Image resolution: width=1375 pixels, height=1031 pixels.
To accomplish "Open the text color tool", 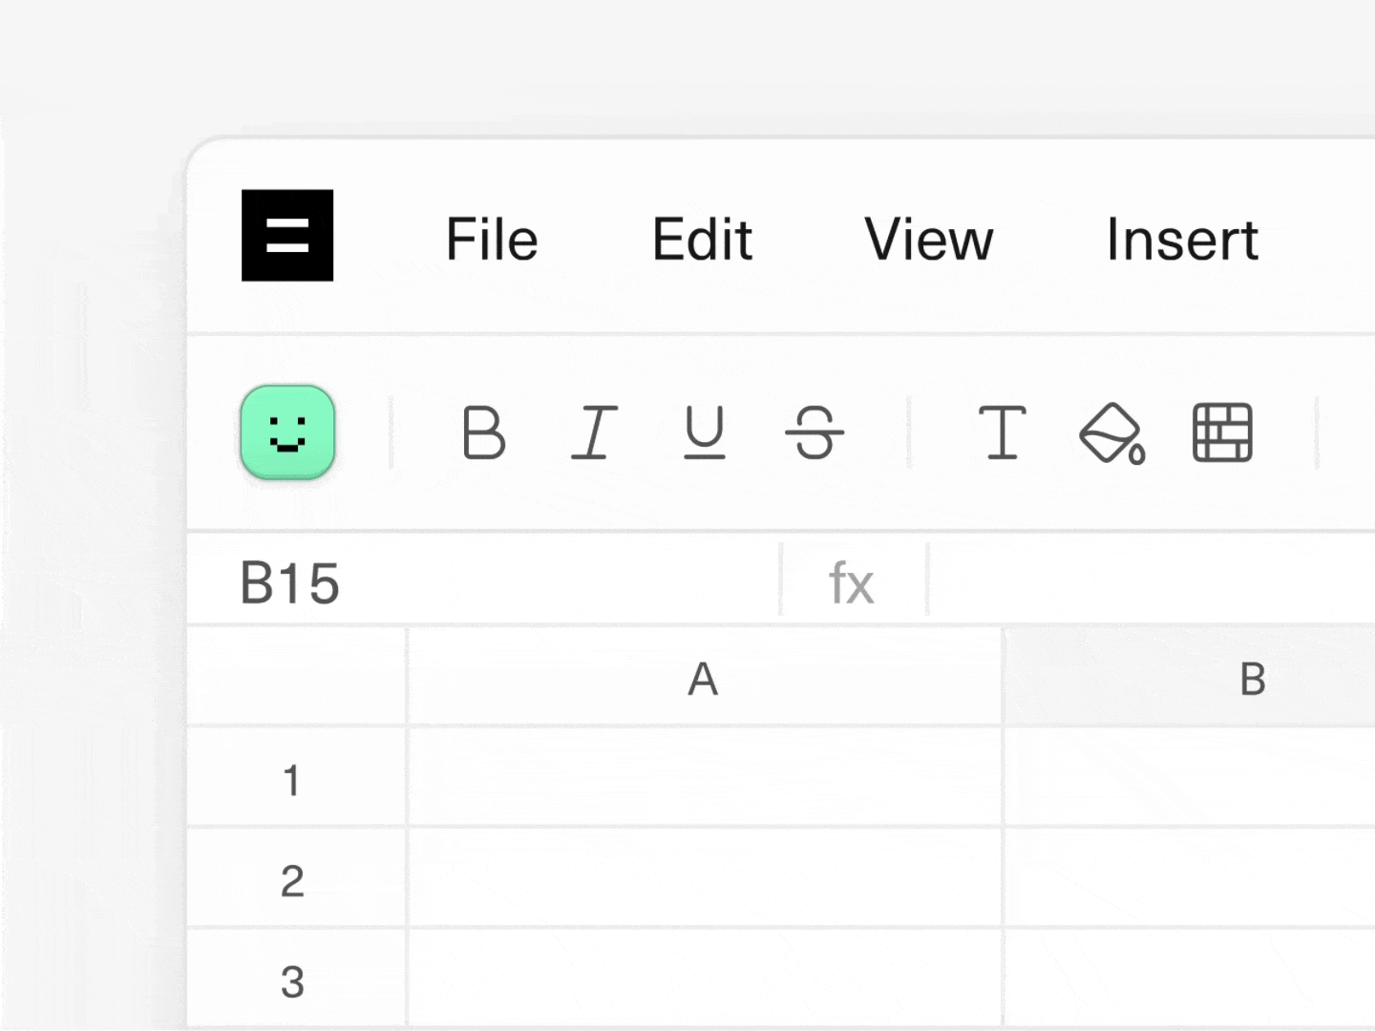I will 1002,432.
